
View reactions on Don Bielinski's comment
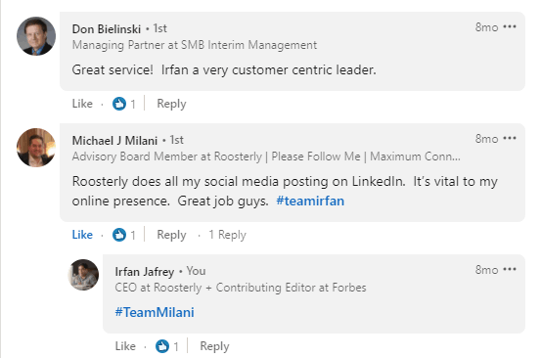124,104
